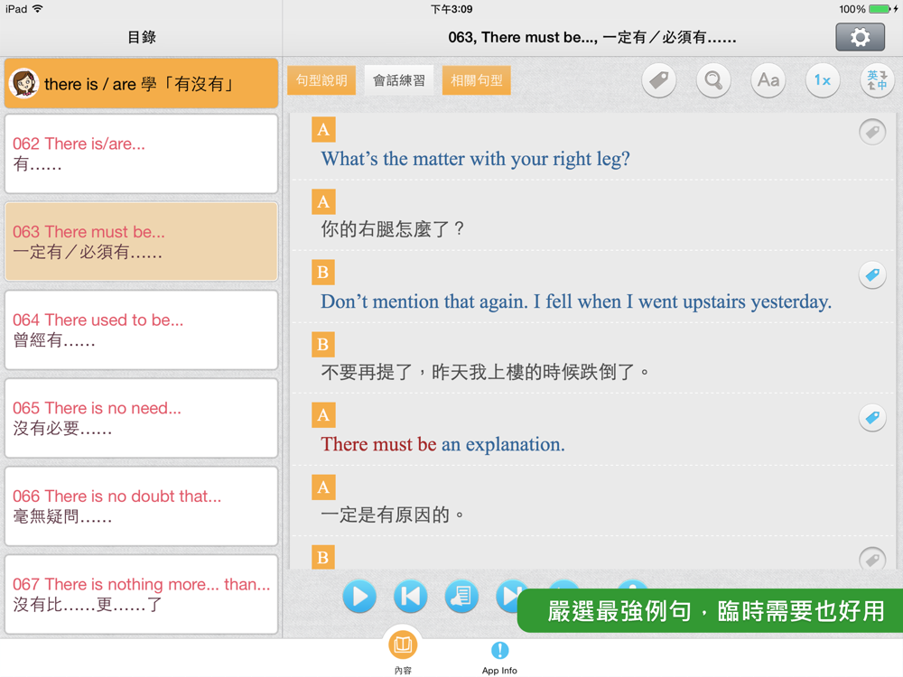This screenshot has width=903, height=677.
Task: Select lesson 064 There used to be...
Action: (x=142, y=330)
